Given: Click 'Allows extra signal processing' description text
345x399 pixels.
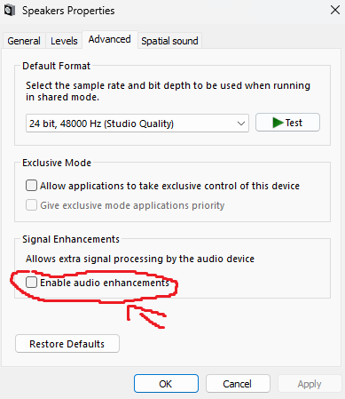Looking at the screenshot, I should (140, 259).
